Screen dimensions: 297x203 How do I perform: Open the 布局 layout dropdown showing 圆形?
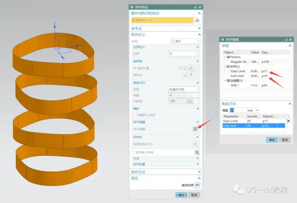(x=184, y=41)
